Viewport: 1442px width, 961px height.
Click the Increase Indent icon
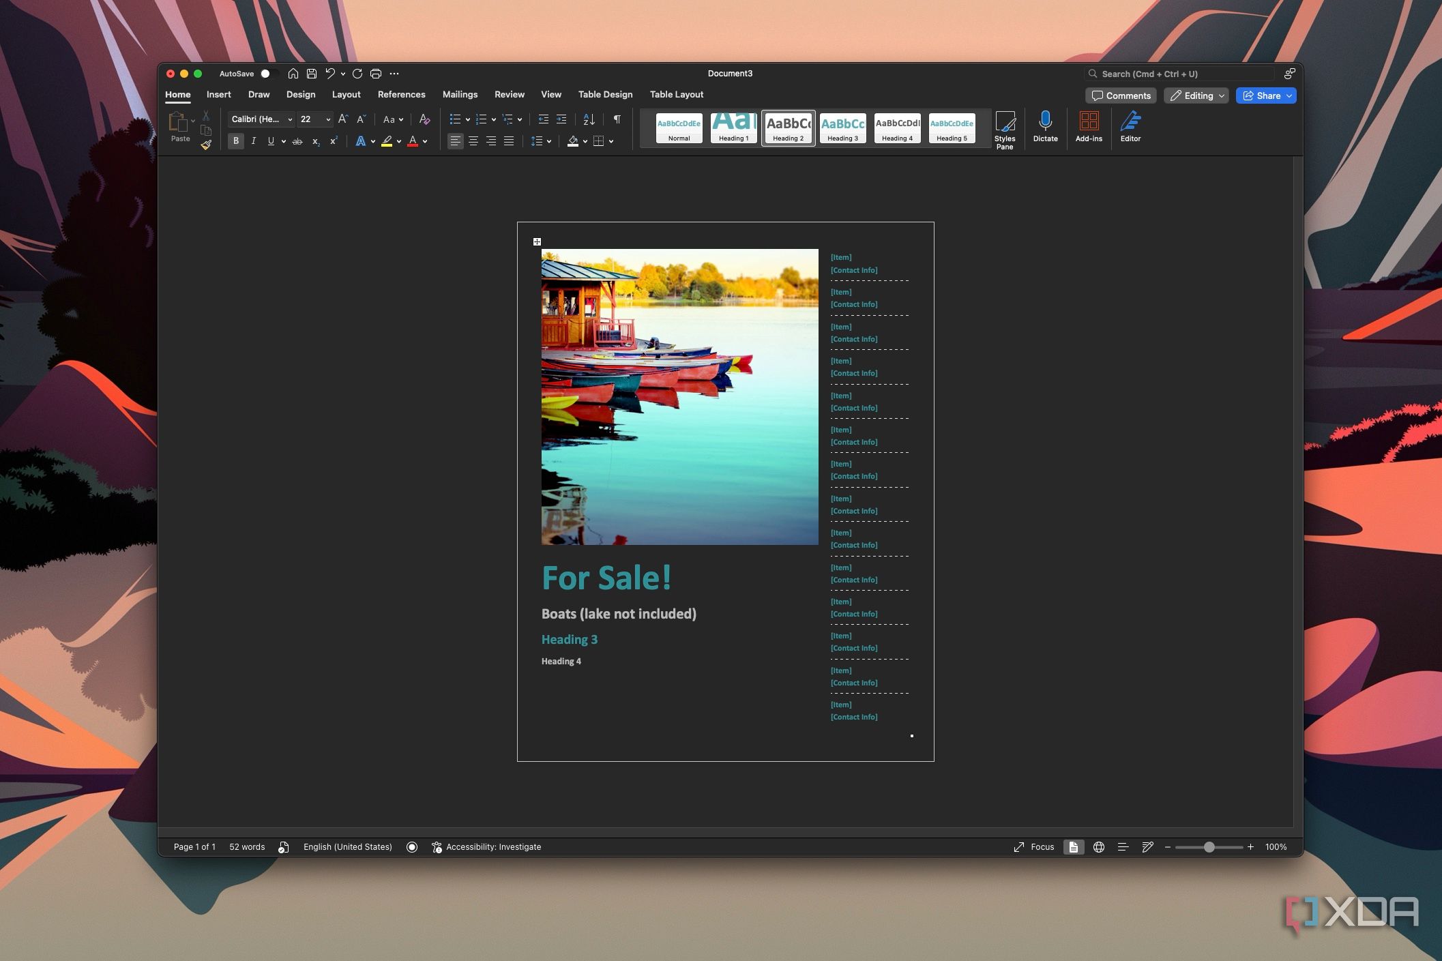click(561, 119)
